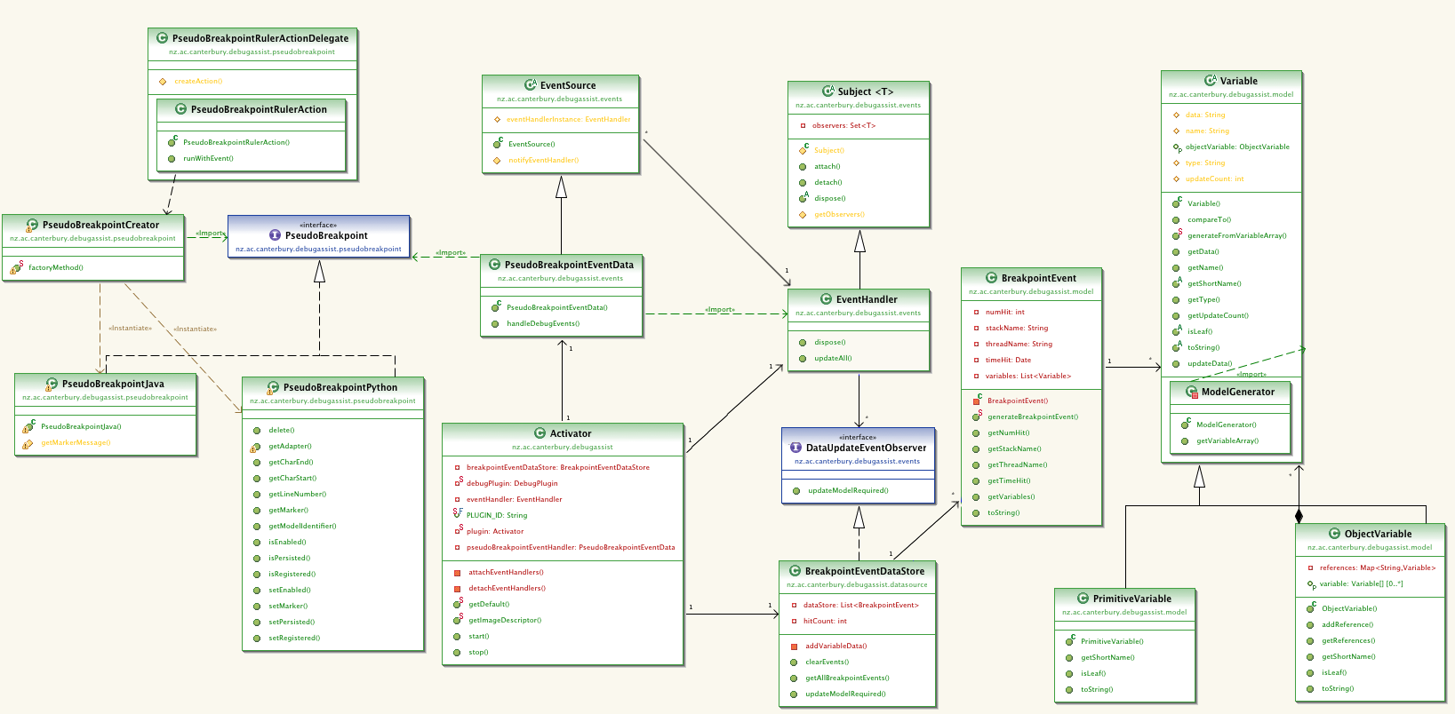Click the handleDebugEvents() method entry
1455x714 pixels.
click(x=543, y=323)
